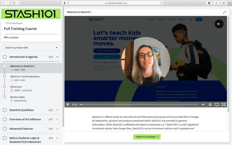
Task: Click the privacy shield icon beside address bar
Action: pos(65,3)
